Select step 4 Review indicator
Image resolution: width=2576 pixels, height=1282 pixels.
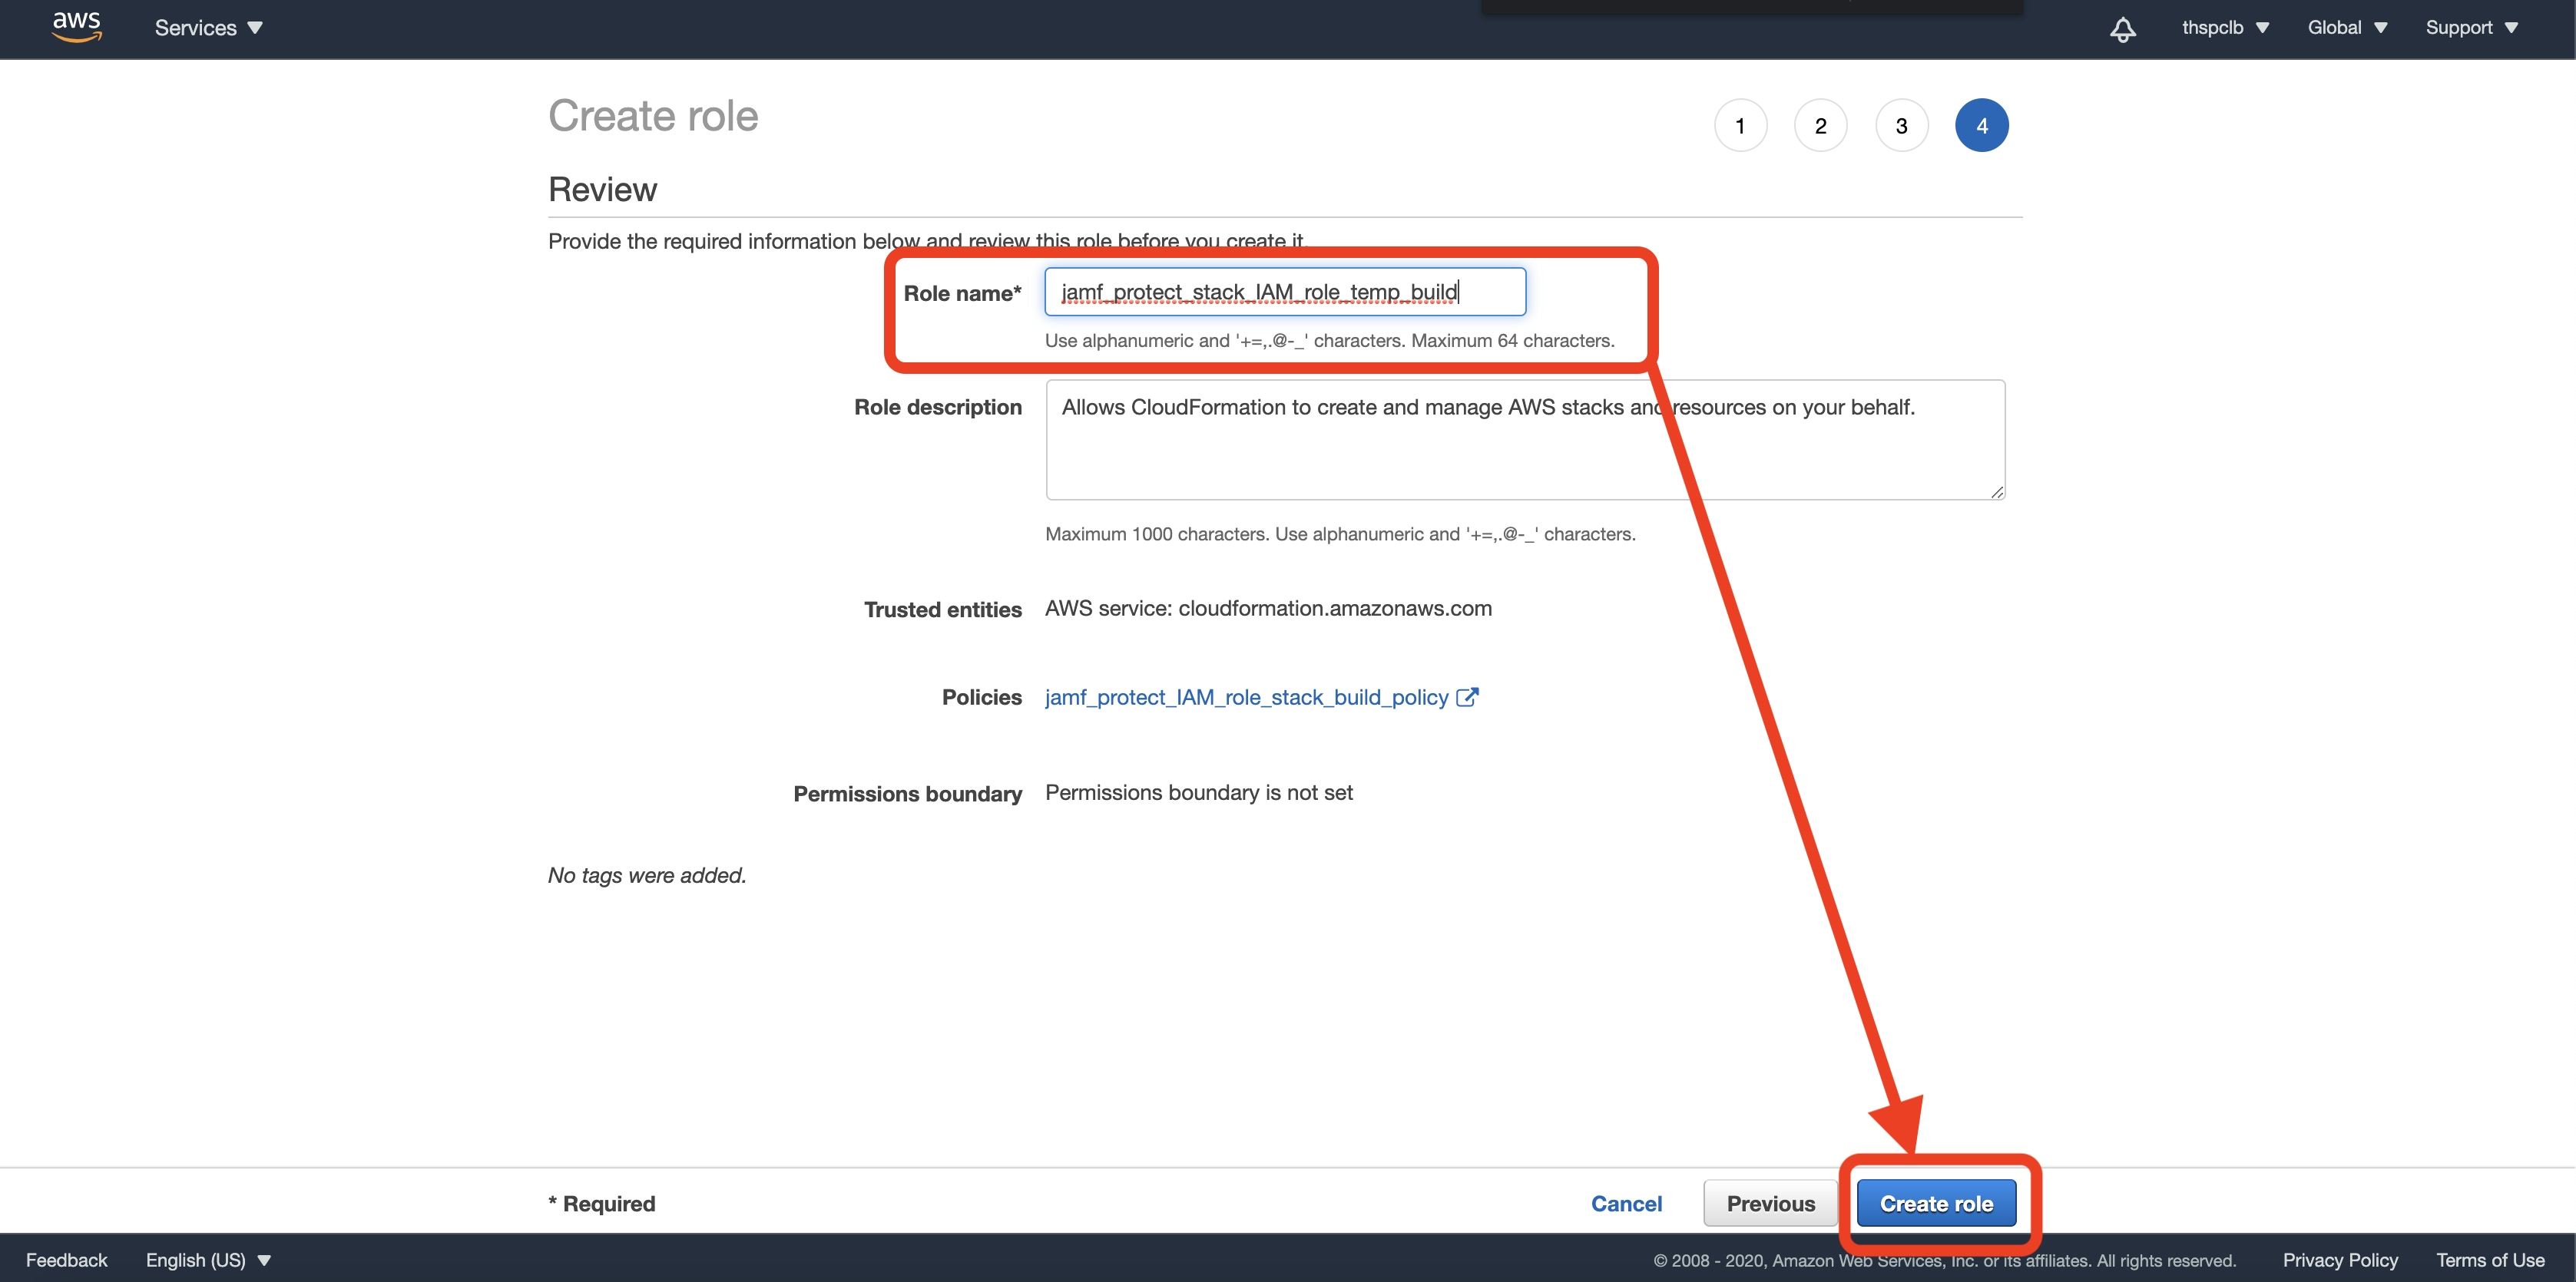(1981, 126)
